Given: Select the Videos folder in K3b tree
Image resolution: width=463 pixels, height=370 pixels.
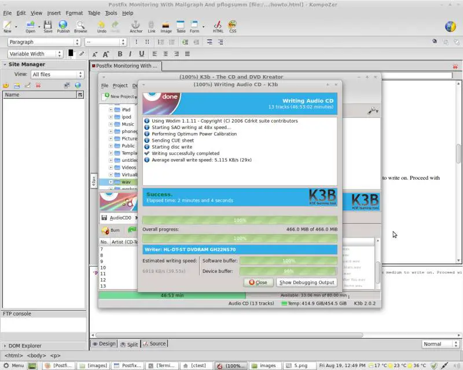Looking at the screenshot, I should tap(128, 168).
